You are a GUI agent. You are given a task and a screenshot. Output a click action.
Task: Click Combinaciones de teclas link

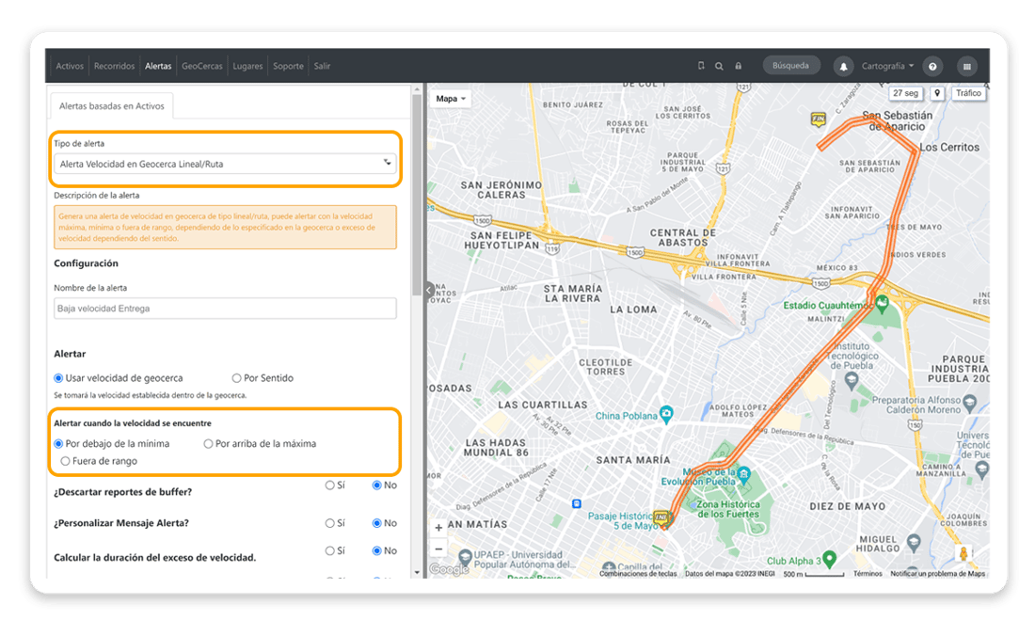638,574
